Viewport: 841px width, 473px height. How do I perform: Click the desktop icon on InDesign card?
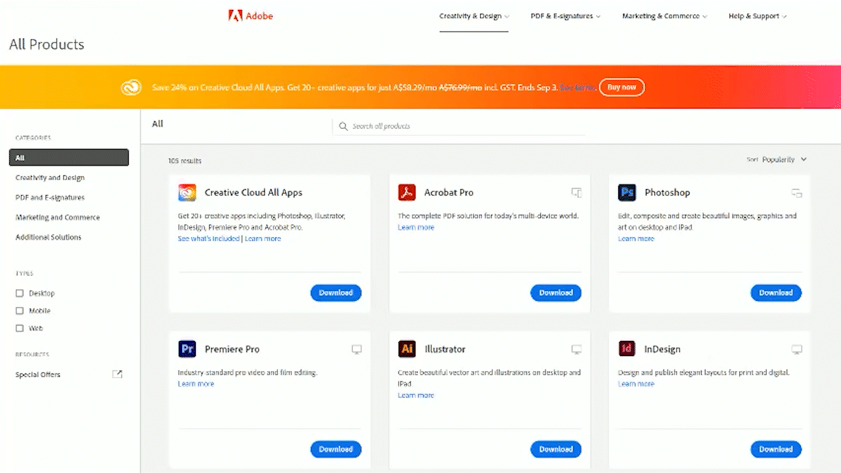796,349
